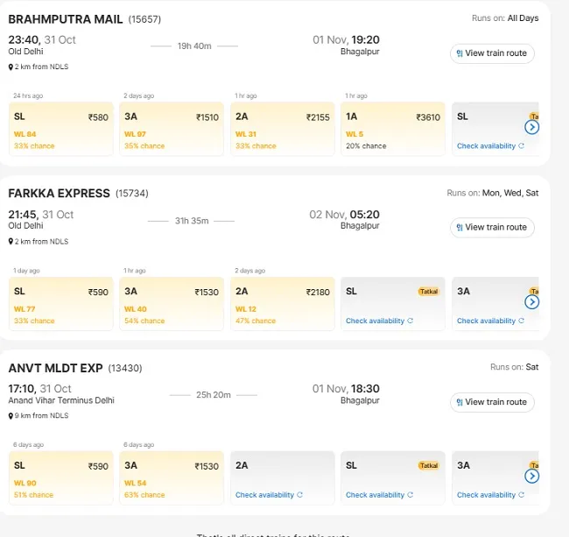Viewport: 569px width, 537px height.
Task: Click next arrow on Brahmputra Mail classes
Action: [531, 127]
